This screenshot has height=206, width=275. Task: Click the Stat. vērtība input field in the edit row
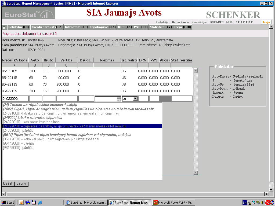(x=182, y=99)
